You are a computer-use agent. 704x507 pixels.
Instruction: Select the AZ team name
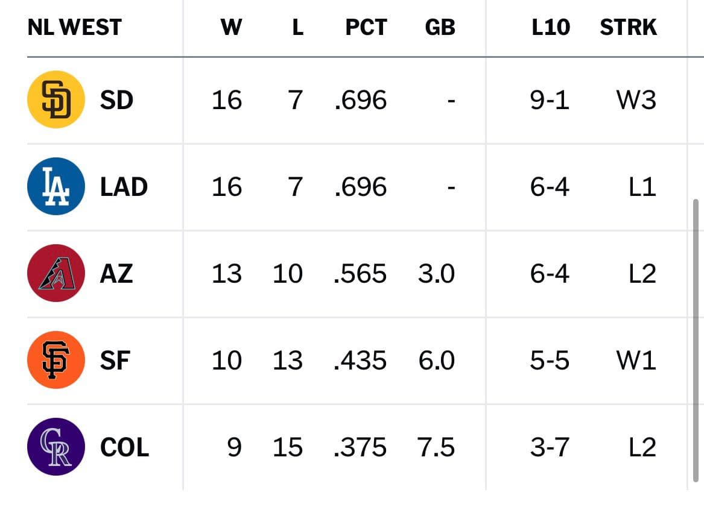click(117, 273)
